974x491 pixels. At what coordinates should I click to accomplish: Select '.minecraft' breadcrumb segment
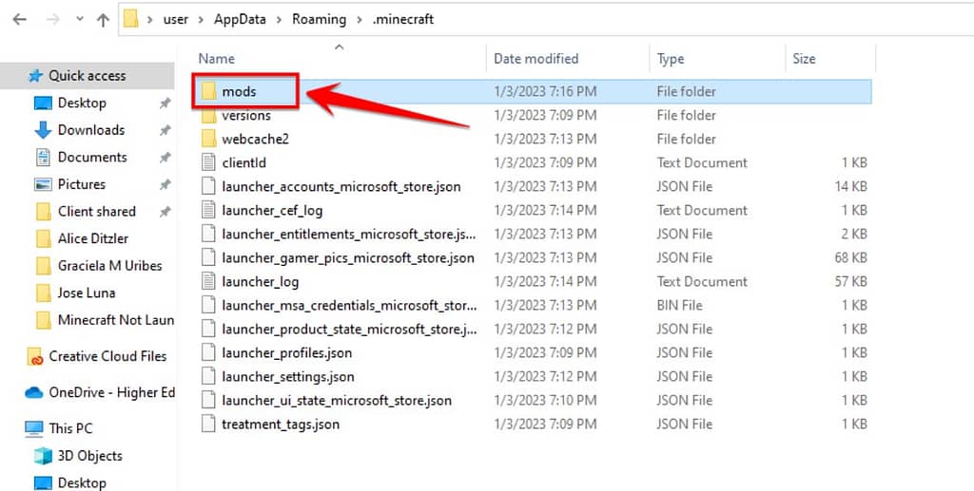(x=403, y=19)
